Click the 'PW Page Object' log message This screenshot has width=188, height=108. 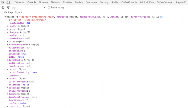[13, 12]
